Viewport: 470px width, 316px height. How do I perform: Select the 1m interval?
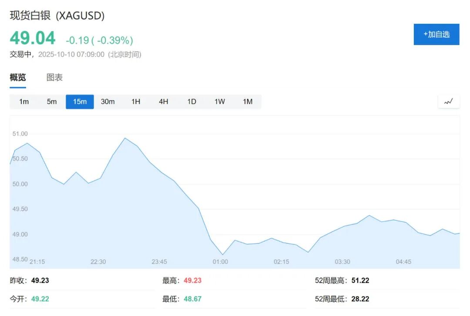[24, 102]
